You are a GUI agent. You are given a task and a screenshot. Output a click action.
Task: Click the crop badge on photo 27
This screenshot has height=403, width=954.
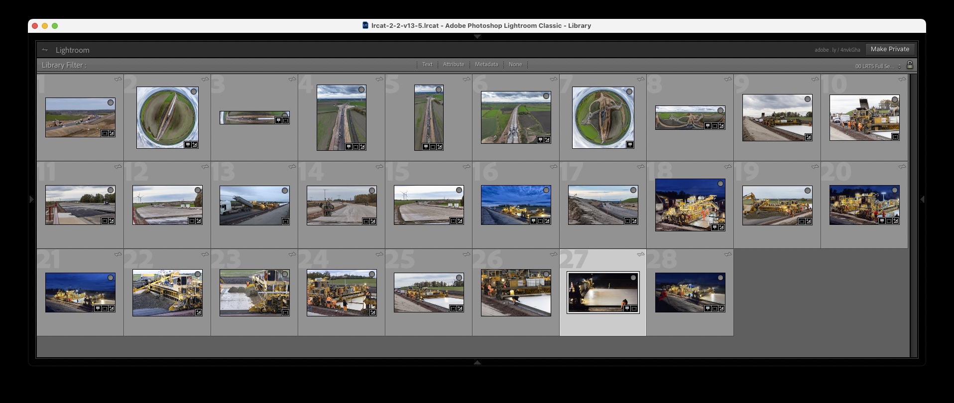(x=634, y=309)
